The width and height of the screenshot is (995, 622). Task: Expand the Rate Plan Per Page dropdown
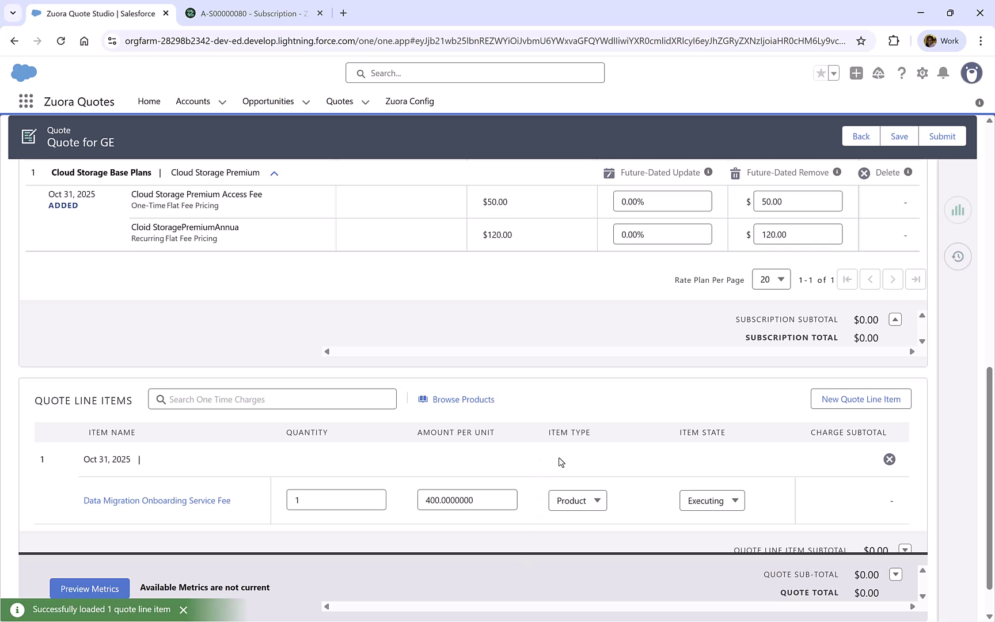[771, 279]
